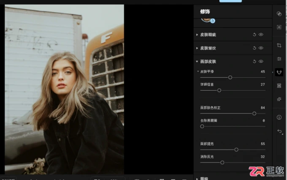This screenshot has width=287, height=180.
Task: Open the sparkle AI effects icon
Action: [x=279, y=99]
